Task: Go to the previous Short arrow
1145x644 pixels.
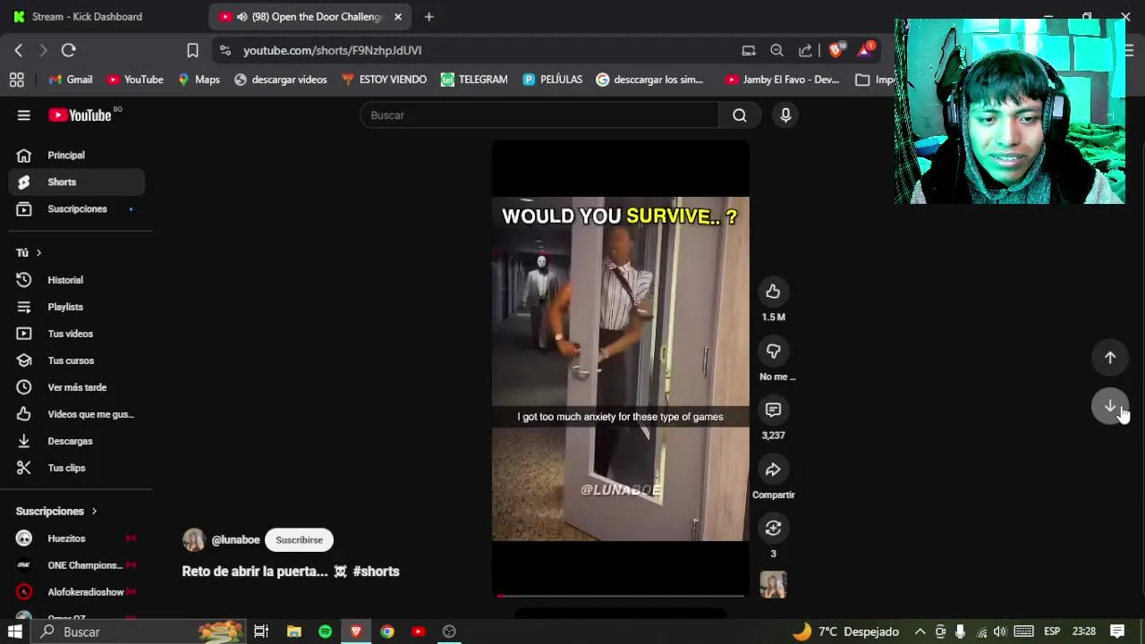Action: pos(1109,358)
